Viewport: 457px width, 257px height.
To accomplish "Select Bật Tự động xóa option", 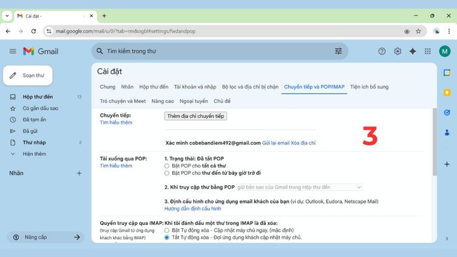I will (166, 230).
